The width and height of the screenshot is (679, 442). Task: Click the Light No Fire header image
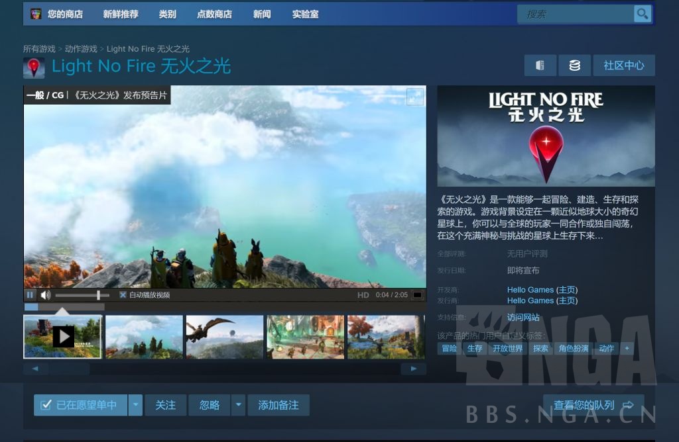tap(546, 136)
